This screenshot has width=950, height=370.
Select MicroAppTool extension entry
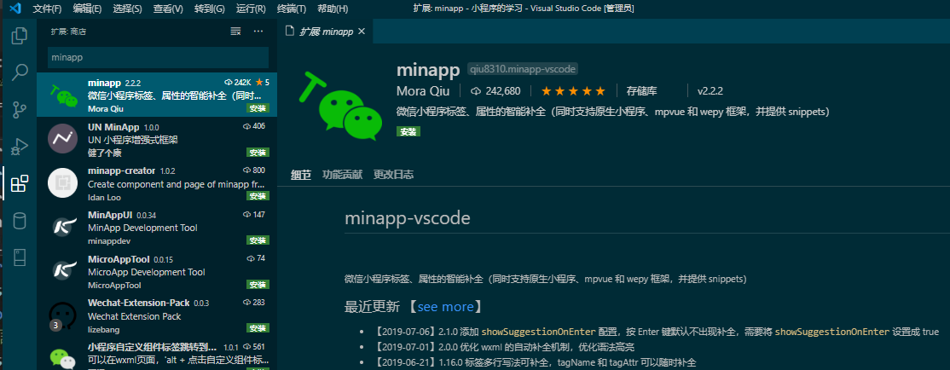pos(157,271)
